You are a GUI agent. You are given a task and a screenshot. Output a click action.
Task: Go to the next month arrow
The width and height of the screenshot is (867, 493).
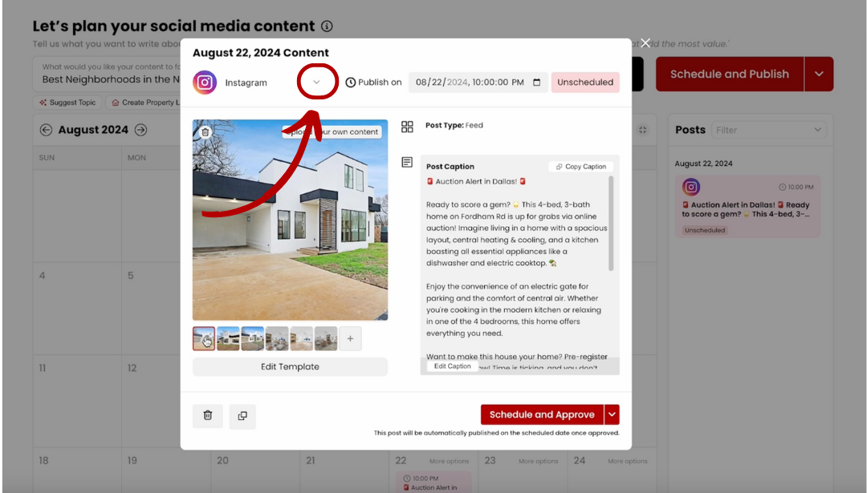tap(141, 130)
